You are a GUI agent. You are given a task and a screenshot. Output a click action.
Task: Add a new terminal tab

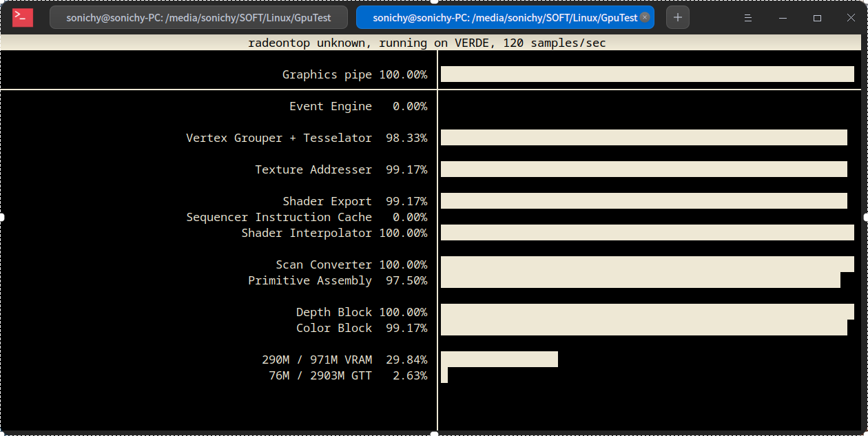point(678,18)
